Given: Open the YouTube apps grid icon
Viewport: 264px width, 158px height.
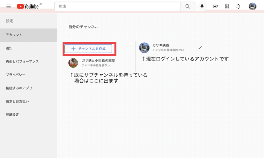Looking at the screenshot, I should pos(227,6).
